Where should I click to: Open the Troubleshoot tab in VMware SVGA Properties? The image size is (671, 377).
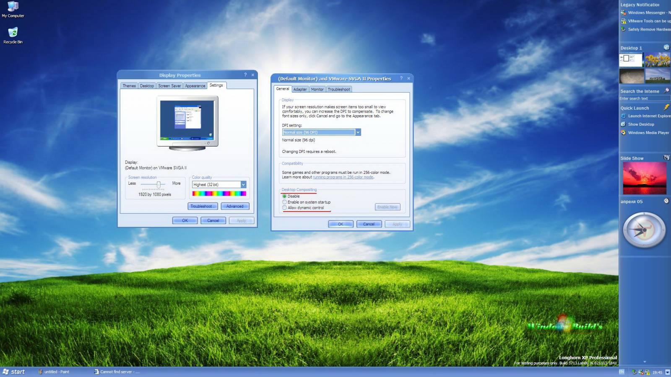point(339,89)
